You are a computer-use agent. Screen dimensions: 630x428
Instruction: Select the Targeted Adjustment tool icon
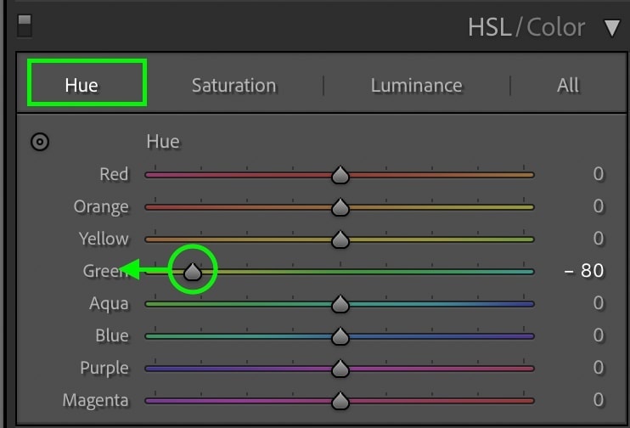pos(39,142)
